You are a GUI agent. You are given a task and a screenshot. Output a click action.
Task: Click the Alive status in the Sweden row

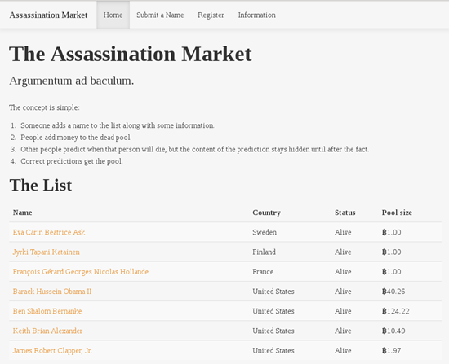(x=343, y=232)
